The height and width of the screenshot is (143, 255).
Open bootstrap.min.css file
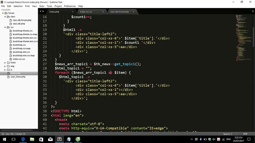tap(21, 52)
